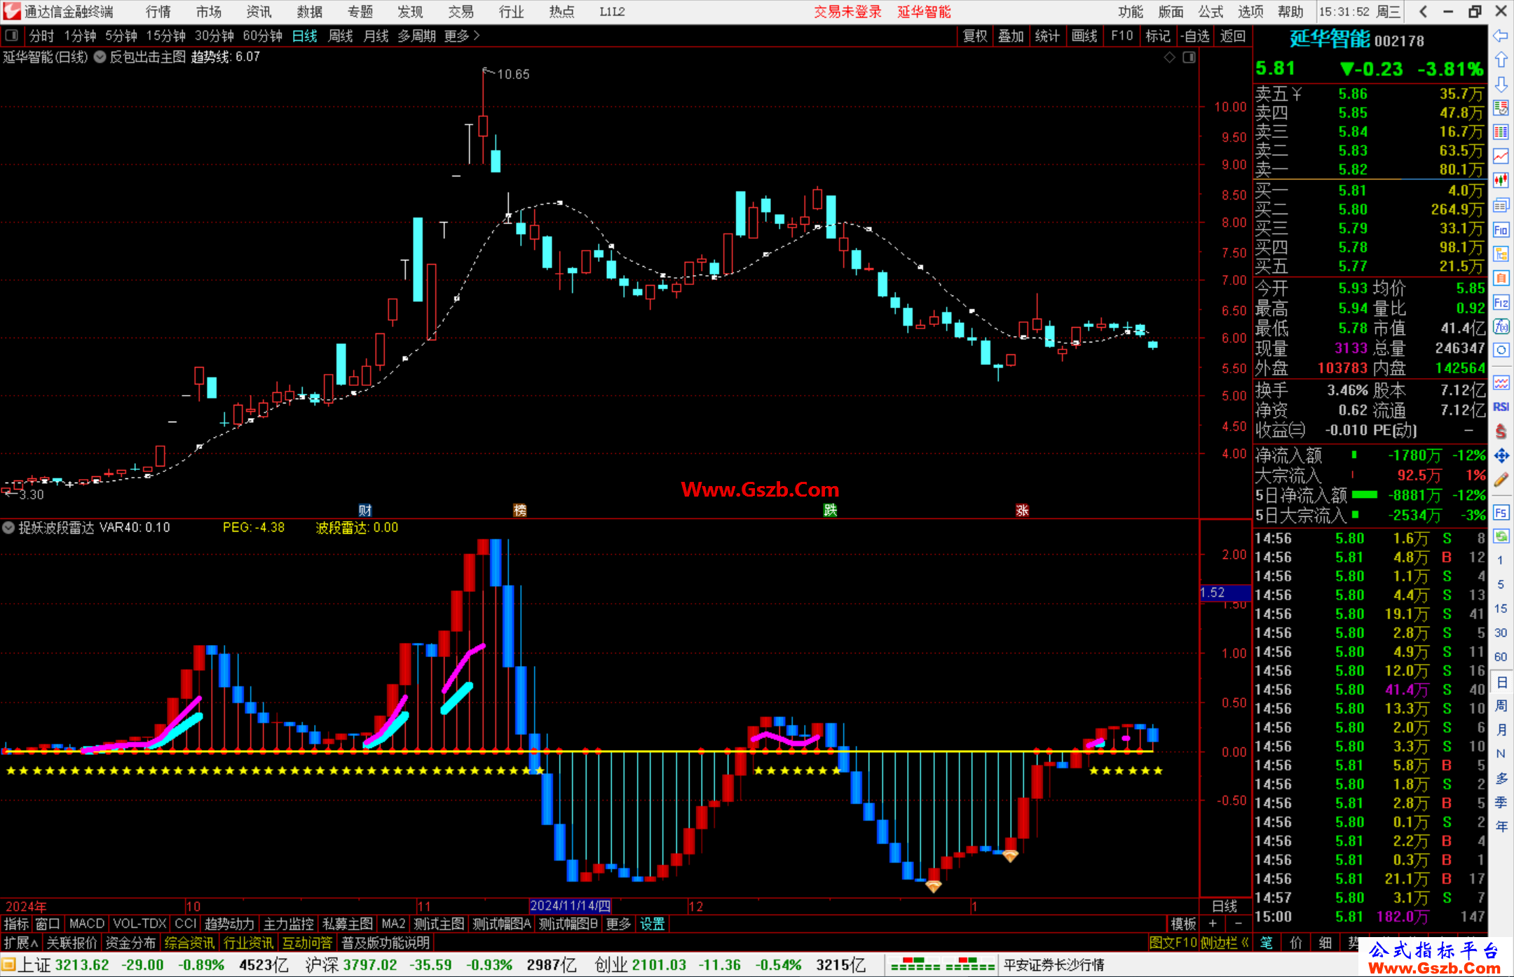Click the back arrow icon in right sidebar
Screen dimensions: 1514x977
[1501, 36]
